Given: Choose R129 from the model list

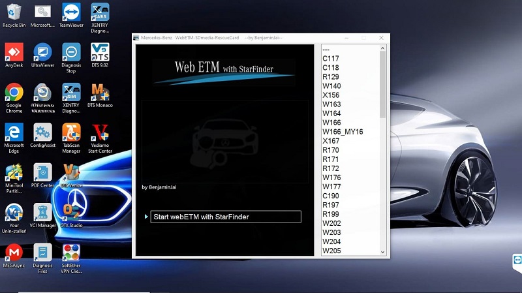Looking at the screenshot, I should 331,77.
